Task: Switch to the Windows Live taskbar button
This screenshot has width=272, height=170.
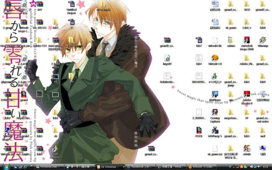Action: point(49,167)
